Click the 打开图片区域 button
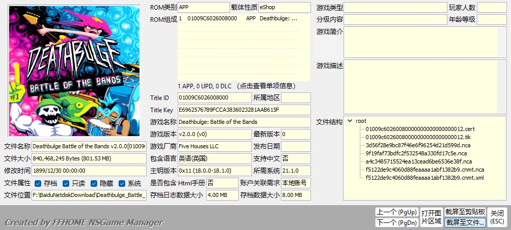The image size is (511, 230). coord(432,217)
